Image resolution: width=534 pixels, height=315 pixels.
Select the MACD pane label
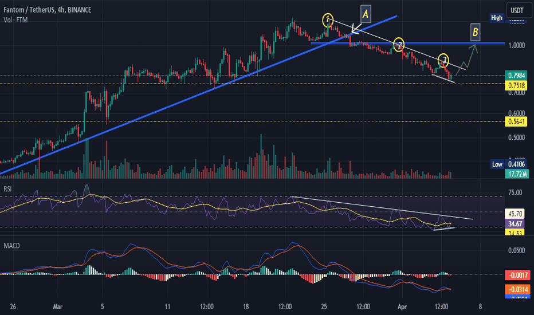click(11, 246)
